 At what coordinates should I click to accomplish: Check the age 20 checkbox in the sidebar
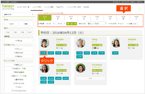[14, 32]
